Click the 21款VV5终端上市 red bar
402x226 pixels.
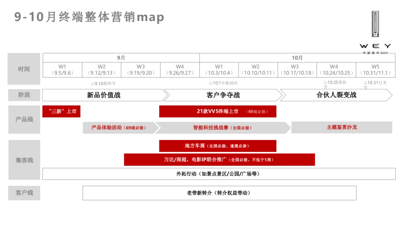(x=218, y=111)
